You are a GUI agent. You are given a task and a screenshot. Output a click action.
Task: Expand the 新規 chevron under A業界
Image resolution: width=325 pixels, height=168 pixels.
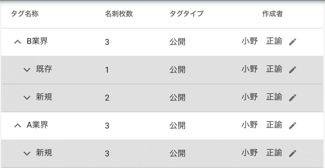click(27, 153)
